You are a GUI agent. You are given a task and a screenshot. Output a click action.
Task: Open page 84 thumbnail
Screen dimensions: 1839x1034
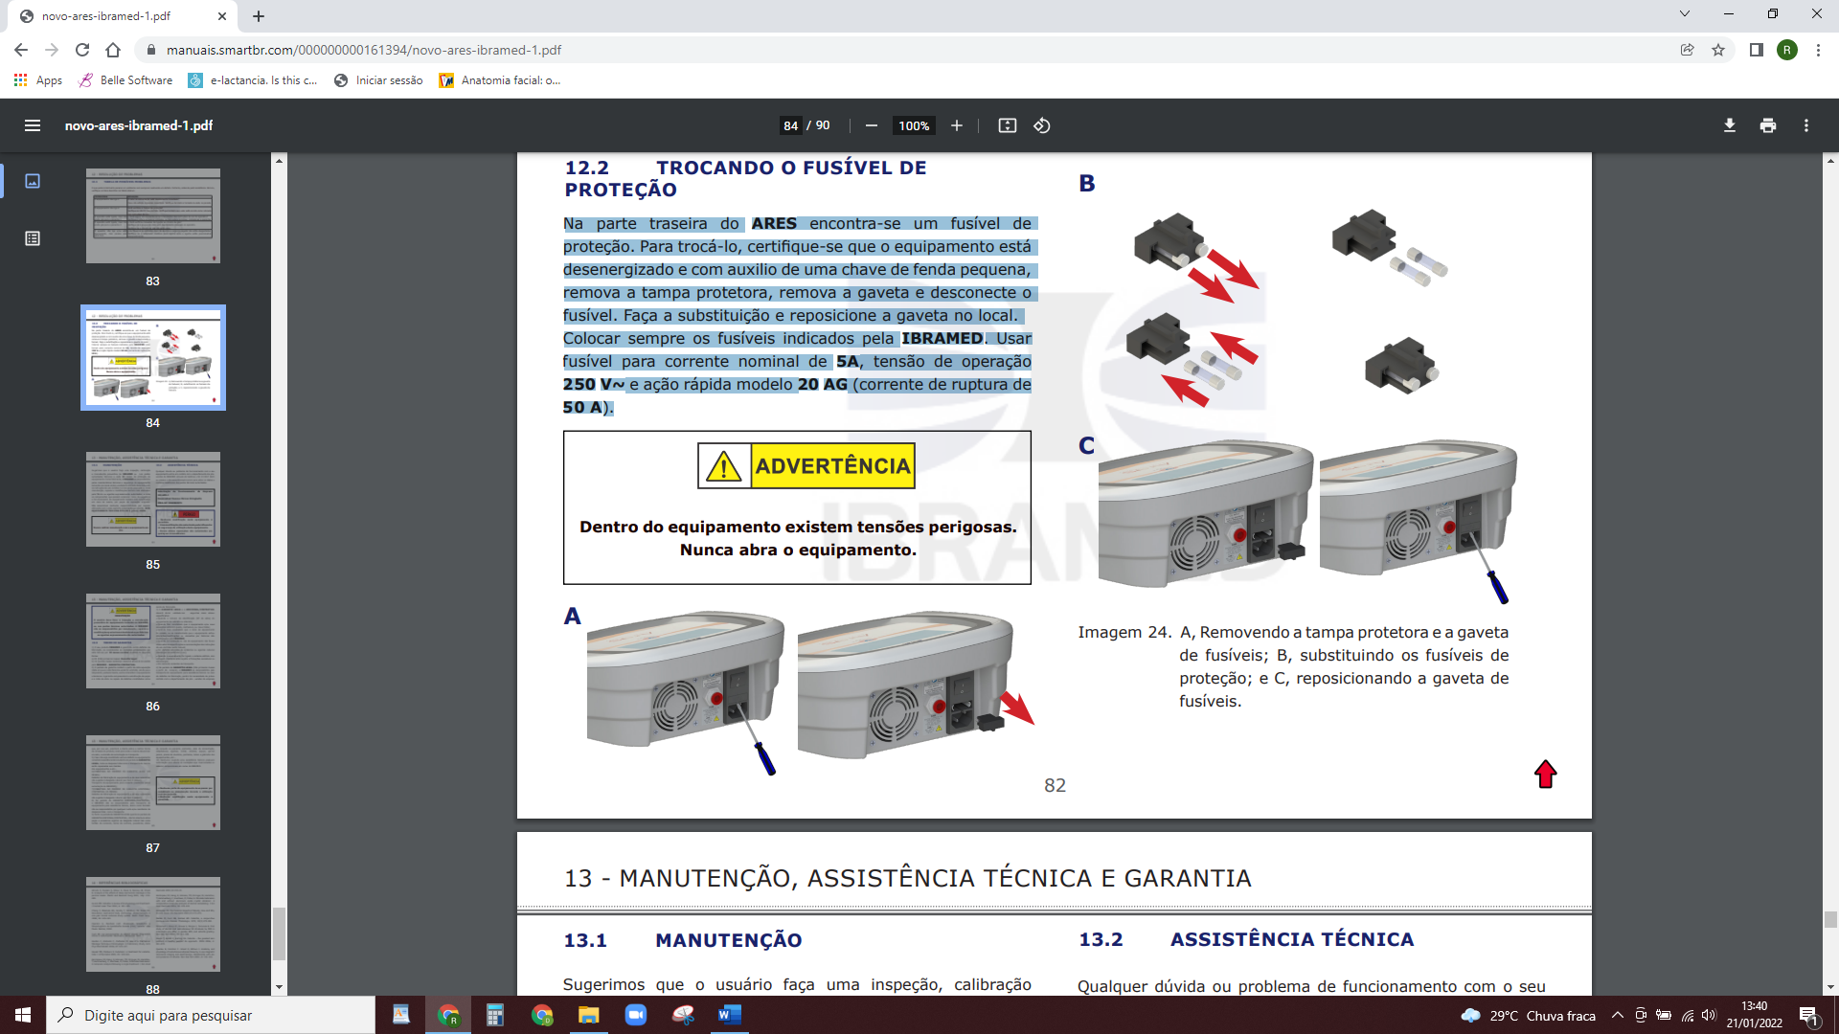(153, 358)
